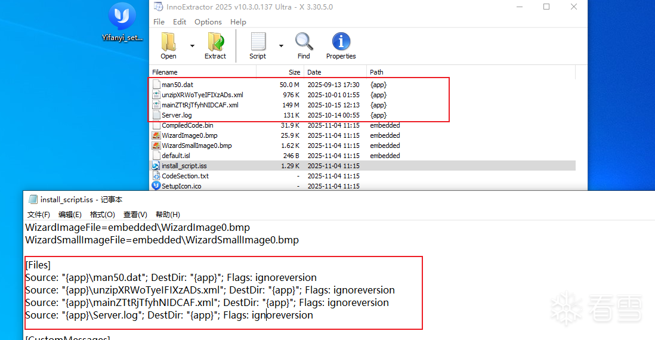Click the default.isl file icon
The height and width of the screenshot is (340, 655).
[156, 155]
